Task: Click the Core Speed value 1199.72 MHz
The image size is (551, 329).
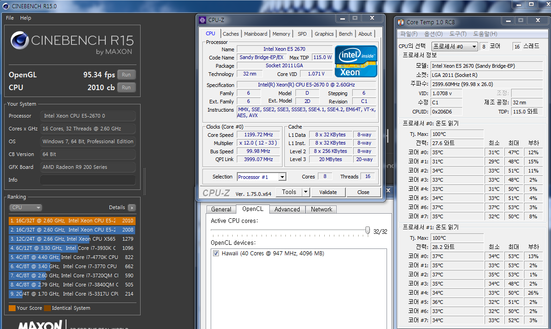Action: point(259,135)
